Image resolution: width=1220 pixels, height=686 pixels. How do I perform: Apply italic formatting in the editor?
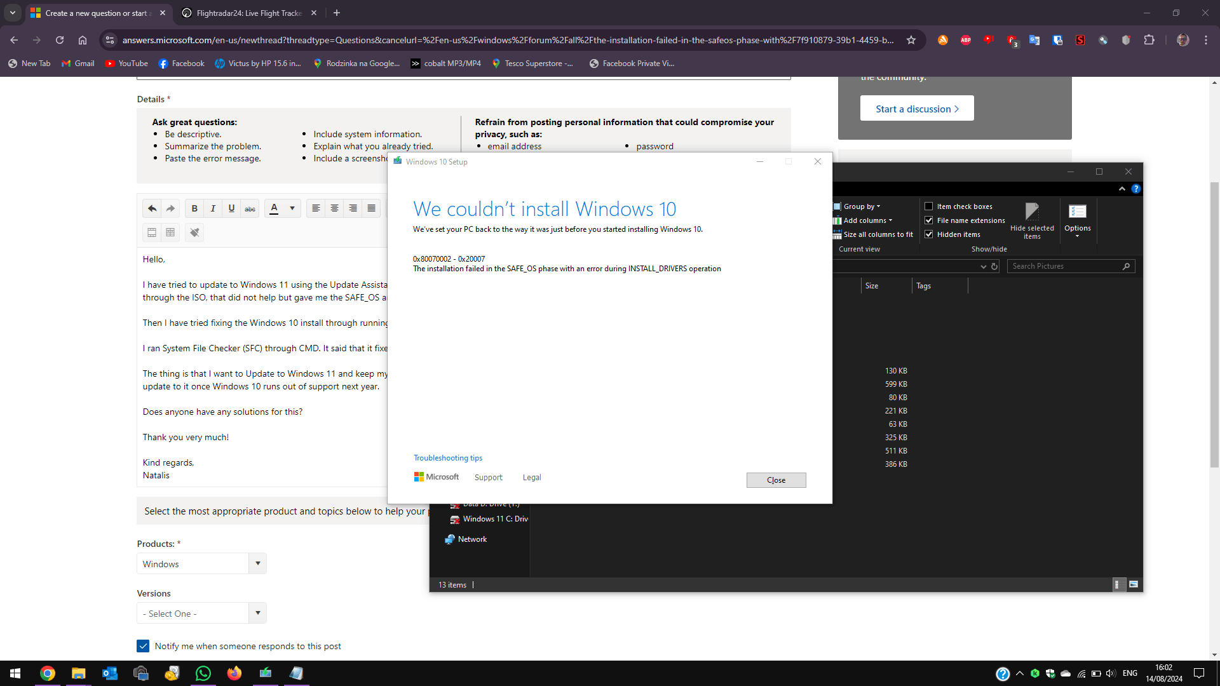click(213, 208)
